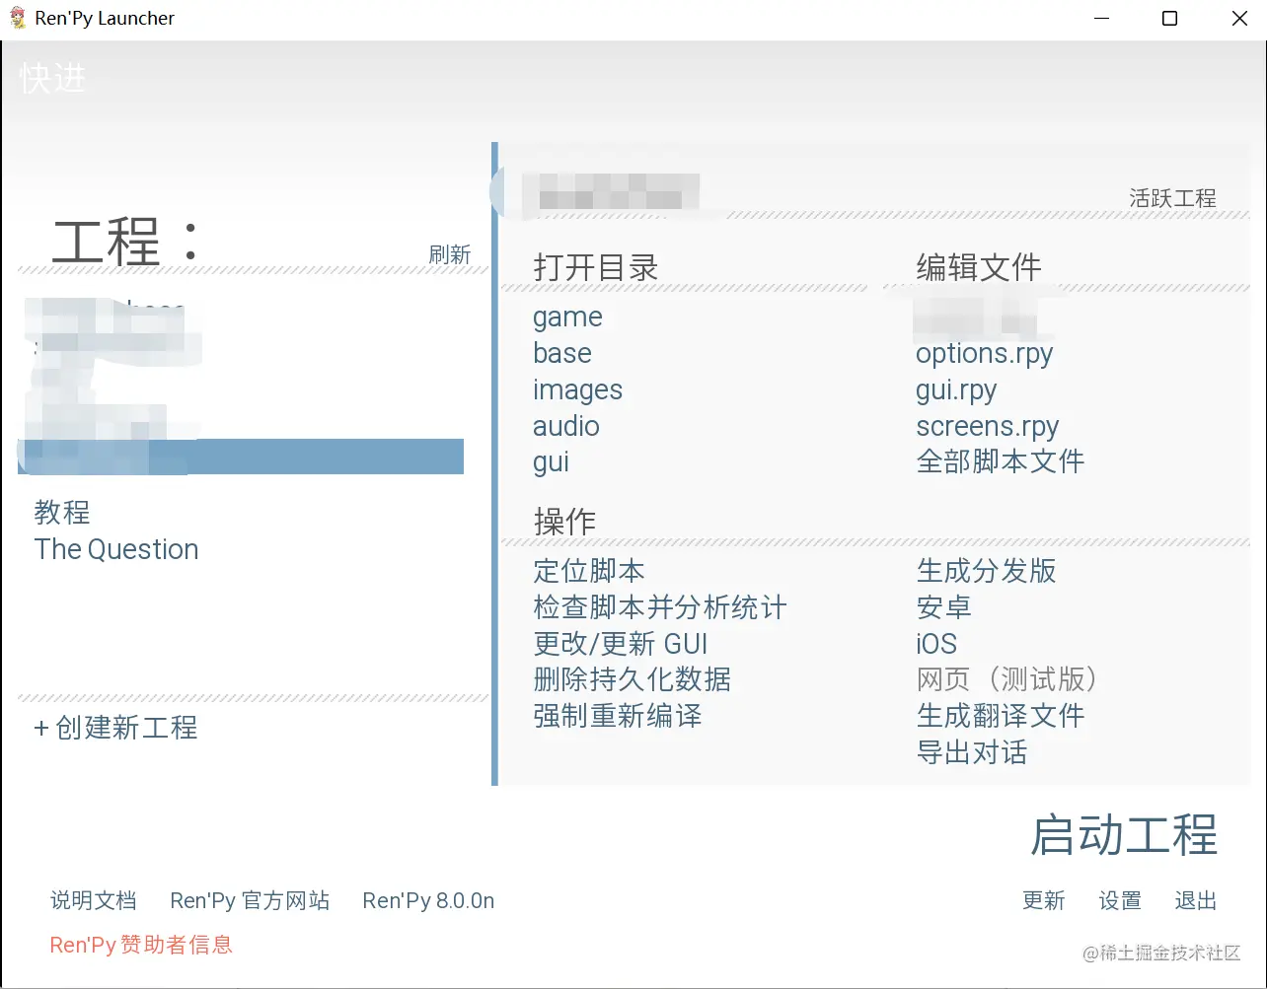Screen dimensions: 1267x989
Task: Open the base directory
Action: (x=562, y=353)
